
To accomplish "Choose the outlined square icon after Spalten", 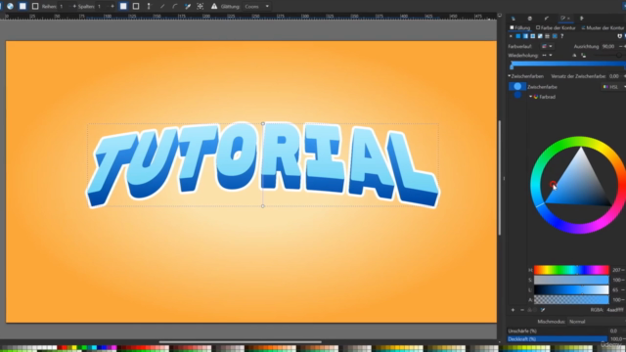I will (x=136, y=7).
